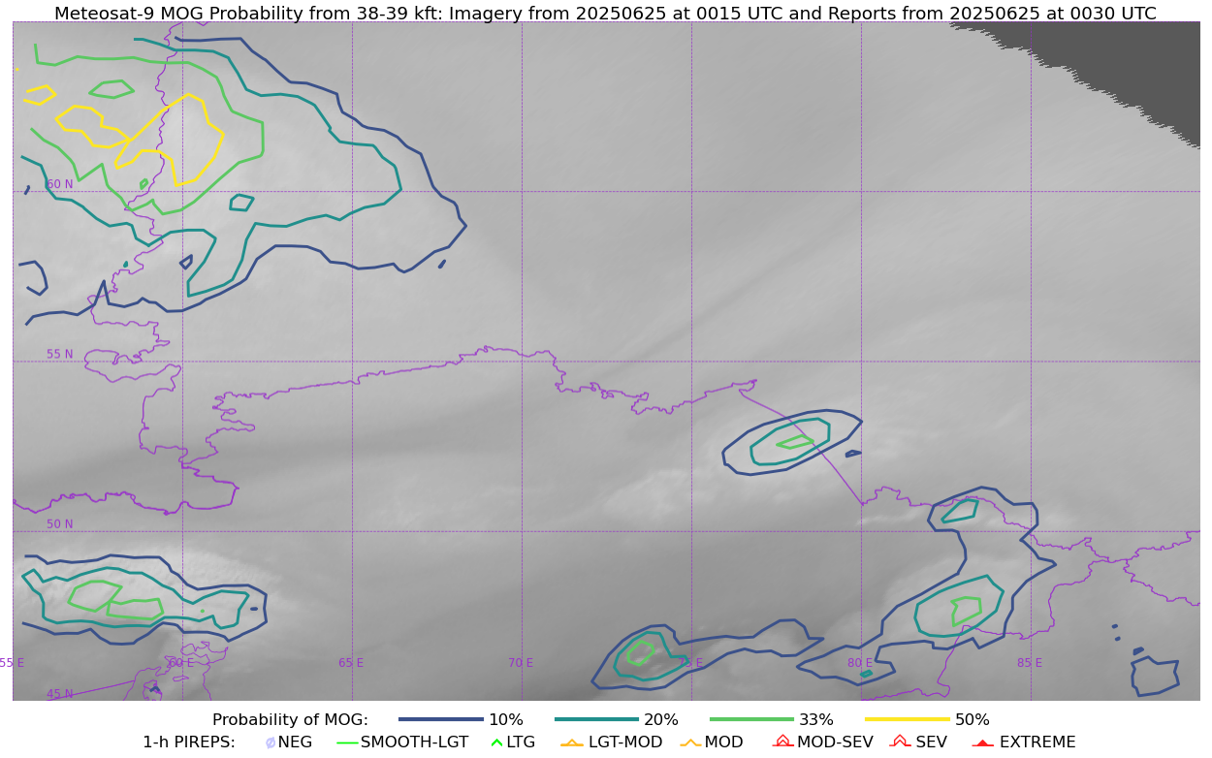Click the teal 20% line swatch
This screenshot has height=758, width=1212.
tap(596, 719)
